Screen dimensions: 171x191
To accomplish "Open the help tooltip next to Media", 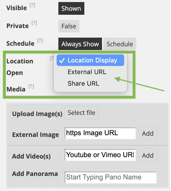I will click(x=31, y=87).
